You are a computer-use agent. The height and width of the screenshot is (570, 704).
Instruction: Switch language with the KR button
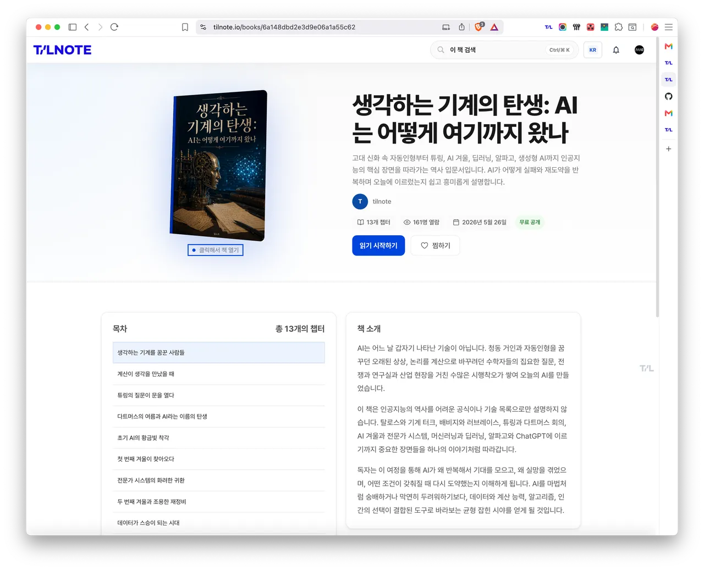[593, 50]
